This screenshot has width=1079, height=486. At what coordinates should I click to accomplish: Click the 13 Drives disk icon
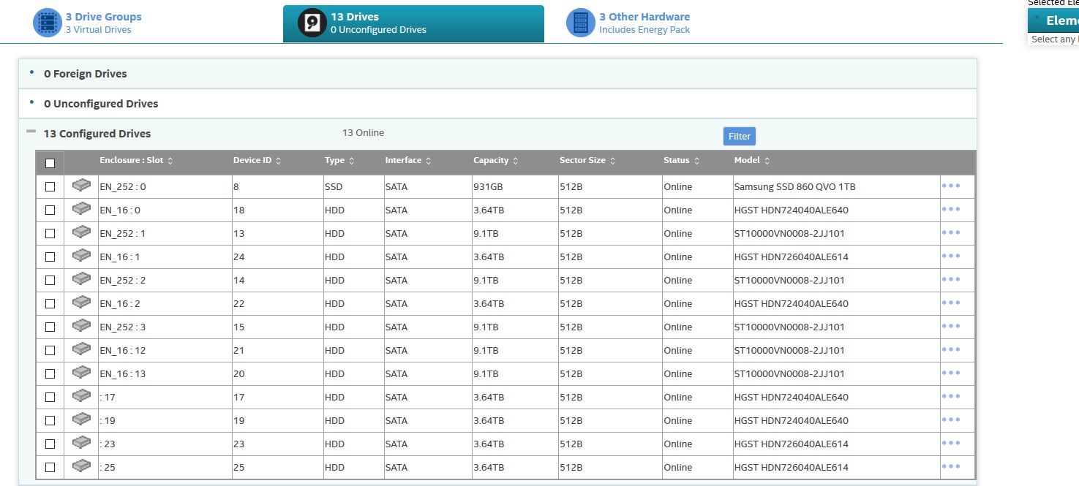tap(312, 23)
